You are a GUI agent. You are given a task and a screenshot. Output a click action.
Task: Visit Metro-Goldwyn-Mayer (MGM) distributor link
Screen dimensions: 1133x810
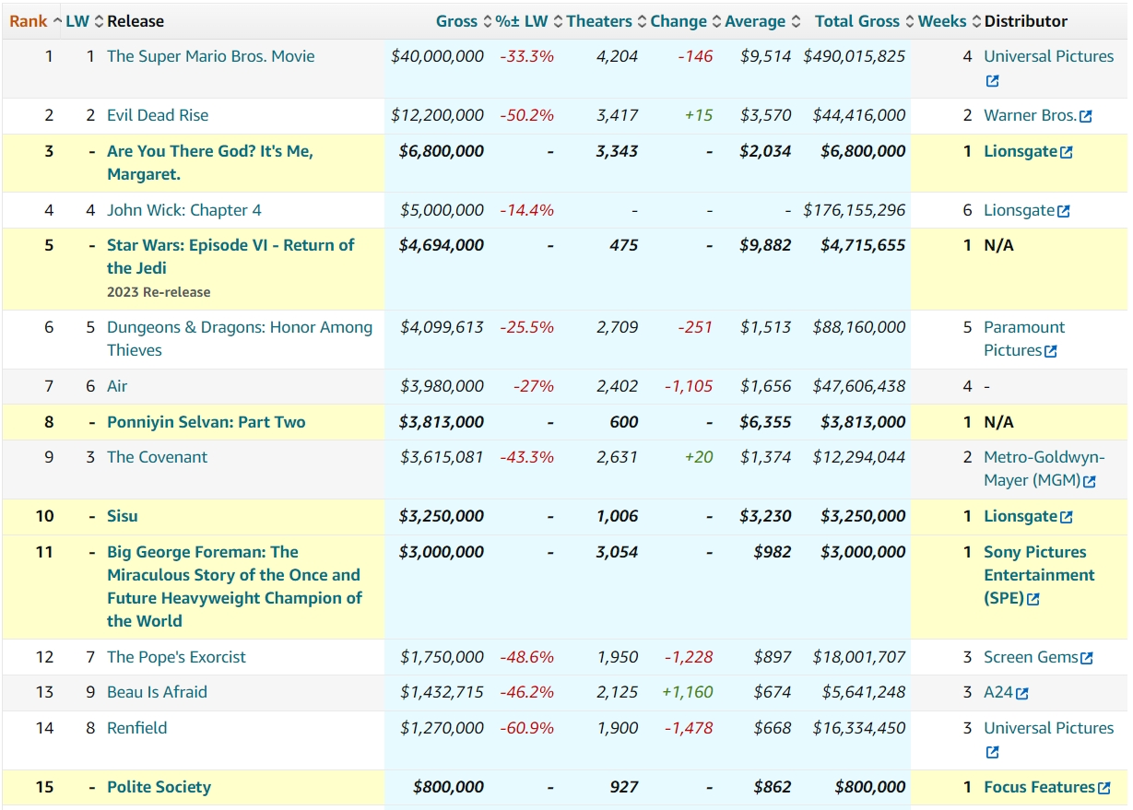tap(1044, 469)
